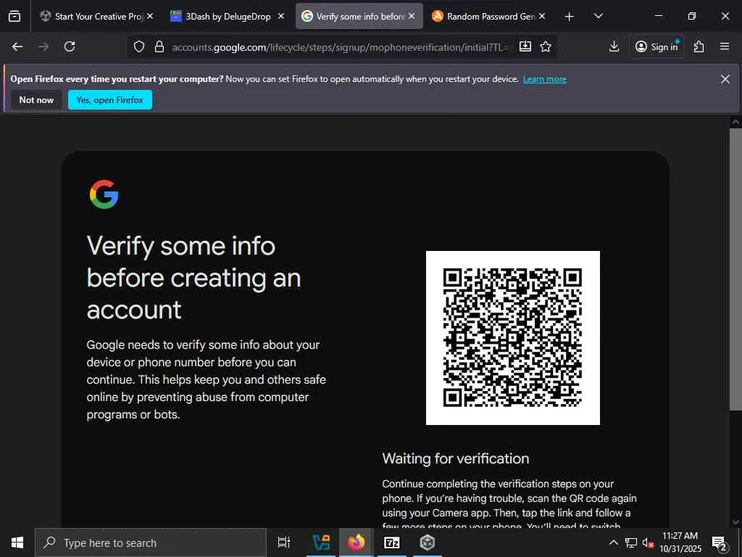
Task: Close the Start Your Creative Project tab
Action: (x=150, y=16)
